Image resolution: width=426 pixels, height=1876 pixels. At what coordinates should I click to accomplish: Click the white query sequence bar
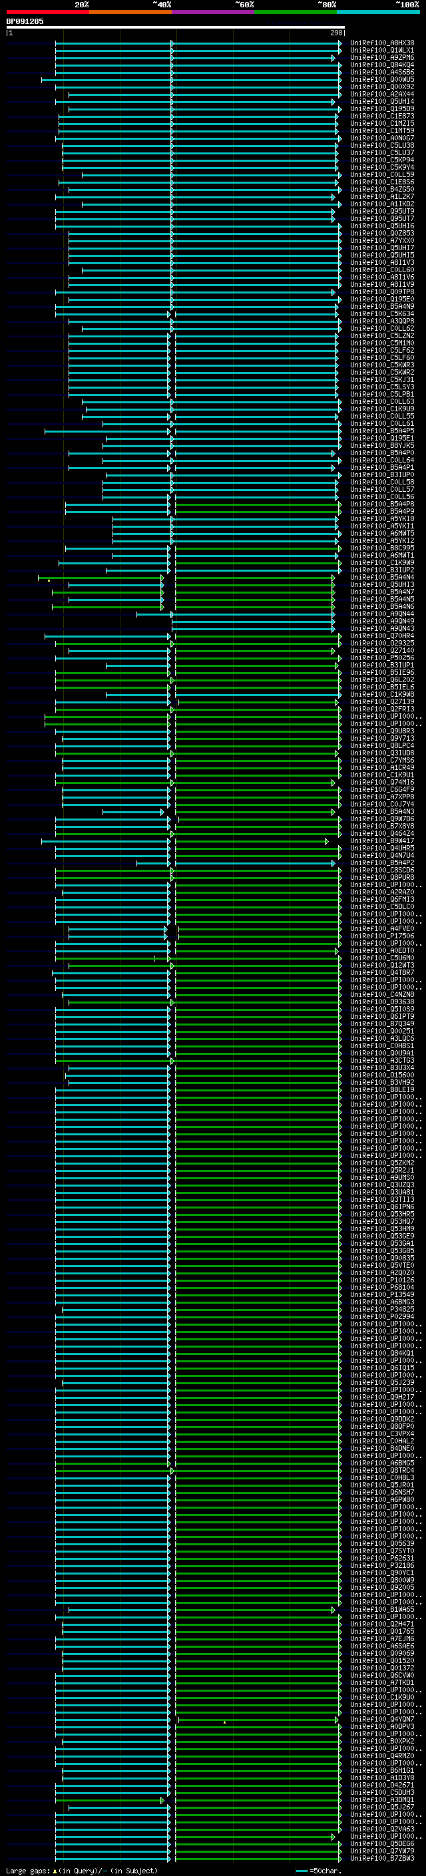tap(176, 27)
